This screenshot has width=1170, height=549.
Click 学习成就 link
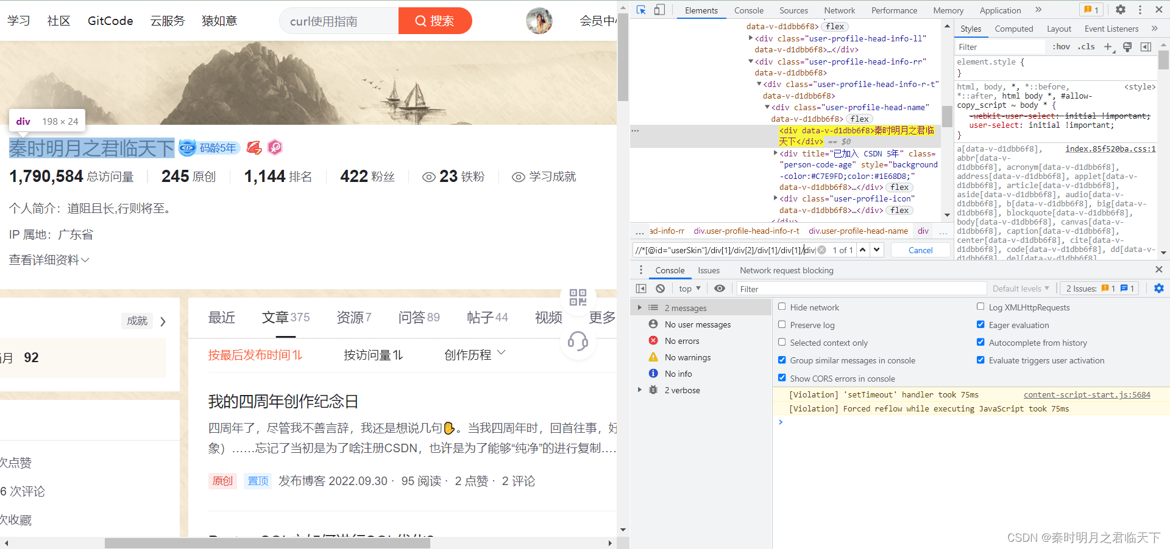pyautogui.click(x=544, y=177)
